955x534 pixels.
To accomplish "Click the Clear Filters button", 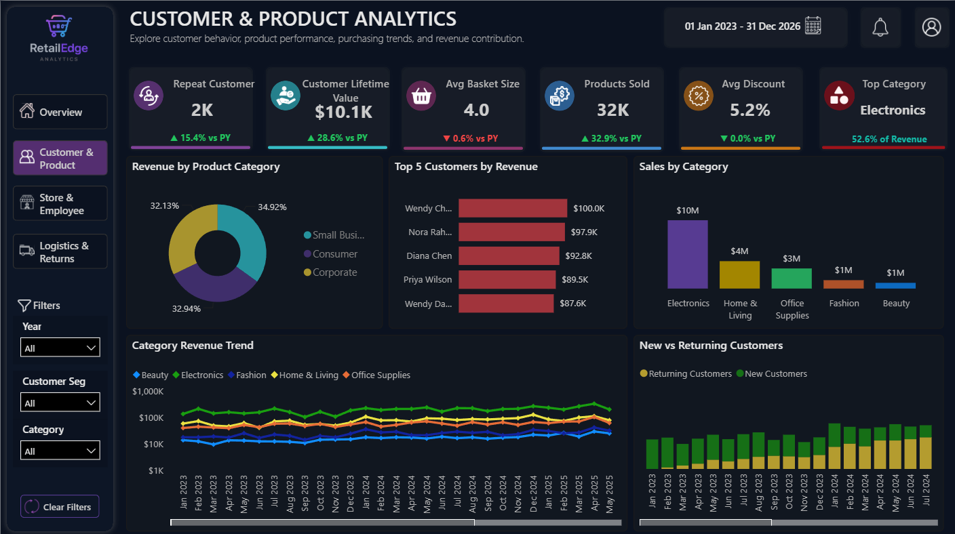I will tap(60, 507).
